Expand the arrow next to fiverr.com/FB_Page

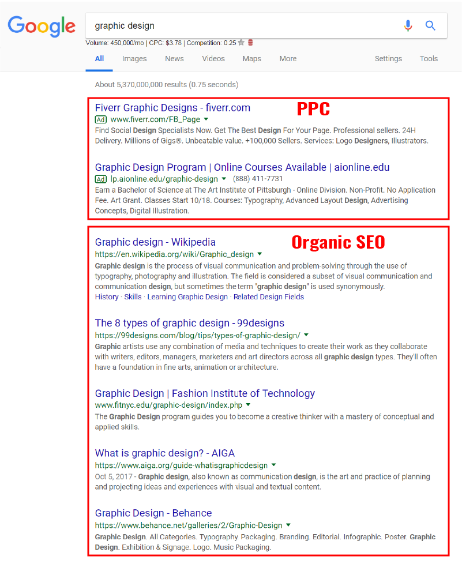pos(206,119)
